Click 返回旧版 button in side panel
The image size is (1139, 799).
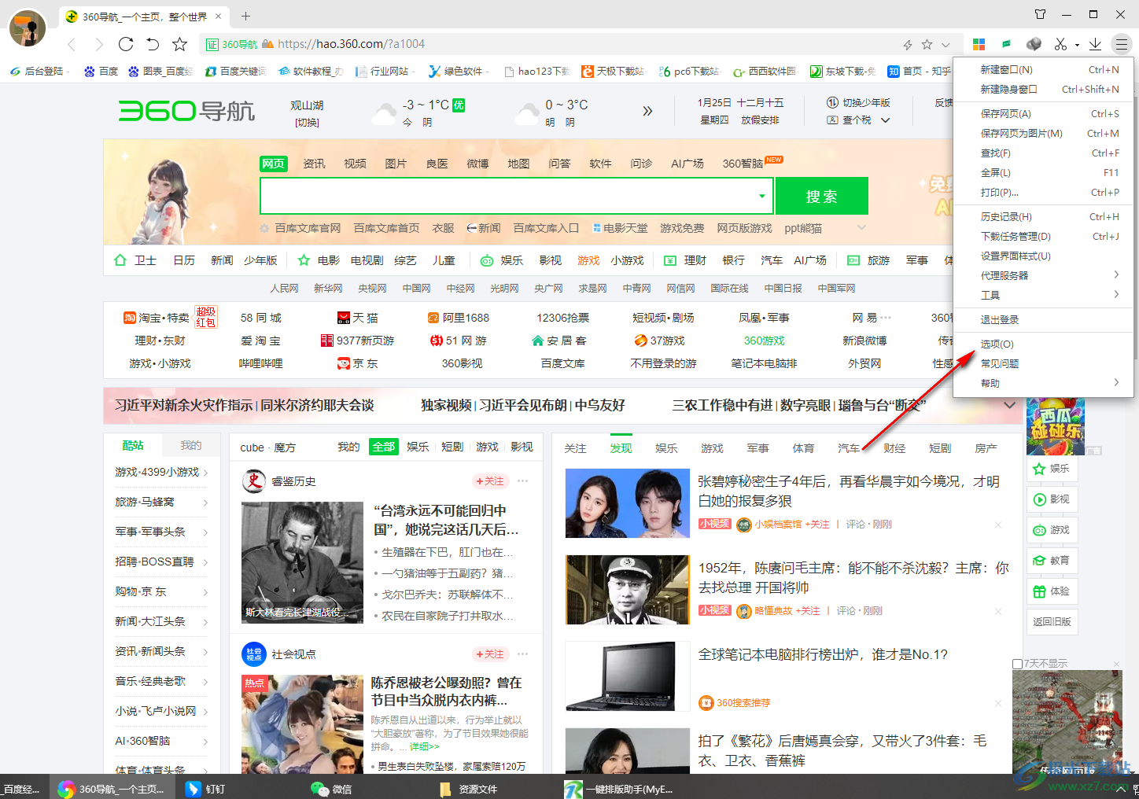tap(1052, 621)
